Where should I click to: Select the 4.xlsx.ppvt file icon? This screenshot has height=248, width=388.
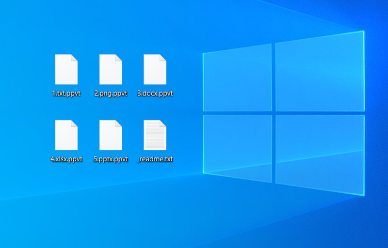[x=66, y=136]
